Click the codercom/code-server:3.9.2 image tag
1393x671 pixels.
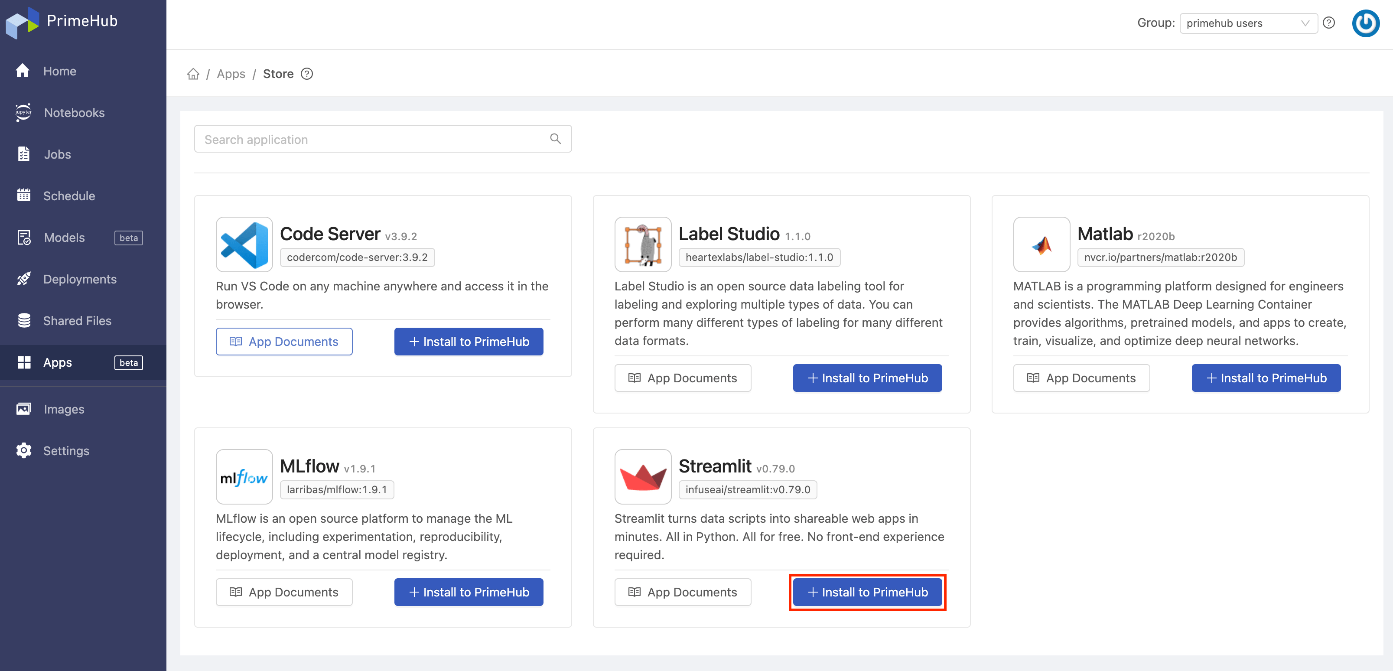click(x=357, y=257)
